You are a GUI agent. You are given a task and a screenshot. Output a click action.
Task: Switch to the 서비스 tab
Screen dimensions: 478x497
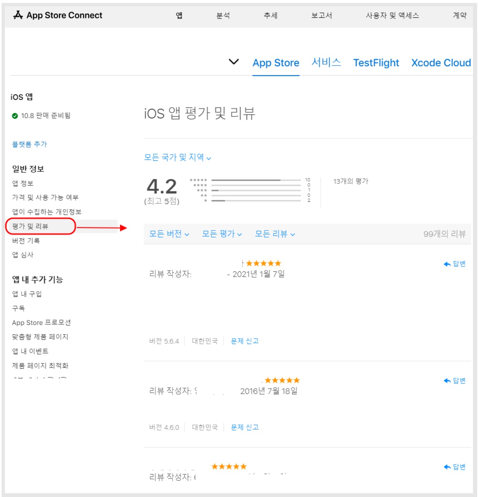click(x=326, y=62)
